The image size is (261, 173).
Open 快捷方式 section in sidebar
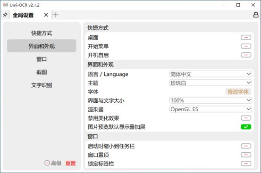42,33
